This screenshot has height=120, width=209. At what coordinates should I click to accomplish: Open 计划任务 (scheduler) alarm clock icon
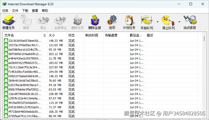coord(129,20)
